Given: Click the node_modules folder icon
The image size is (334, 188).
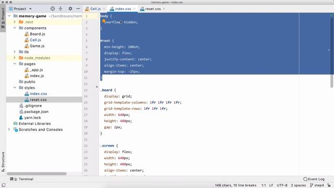Looking at the screenshot, I should tap(21, 58).
